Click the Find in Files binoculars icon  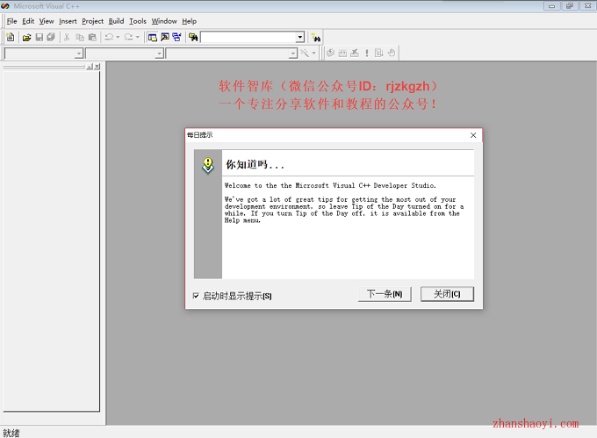tap(193, 37)
